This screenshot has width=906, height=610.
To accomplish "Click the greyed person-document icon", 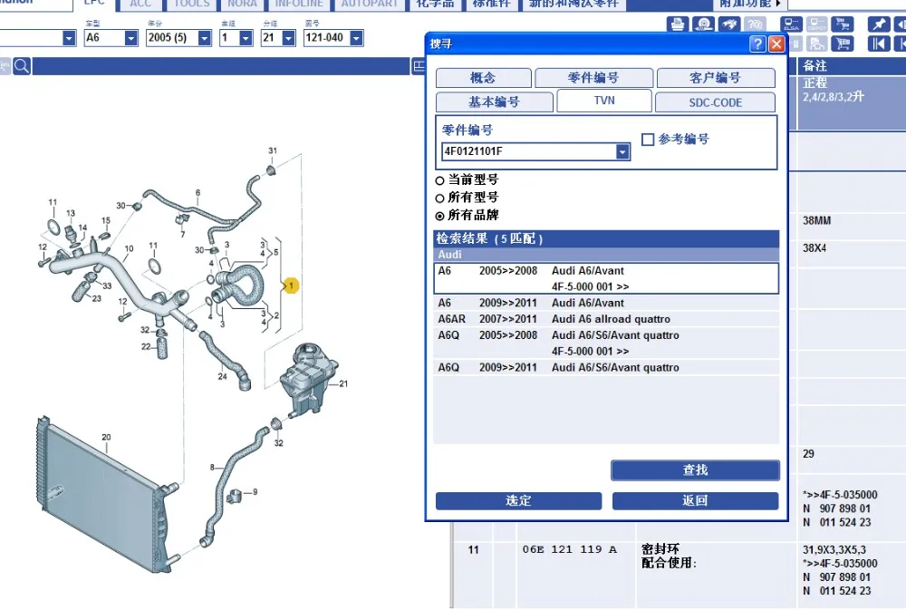I will click(x=817, y=44).
